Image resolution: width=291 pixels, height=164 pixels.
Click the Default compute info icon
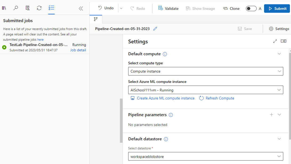click(165, 54)
